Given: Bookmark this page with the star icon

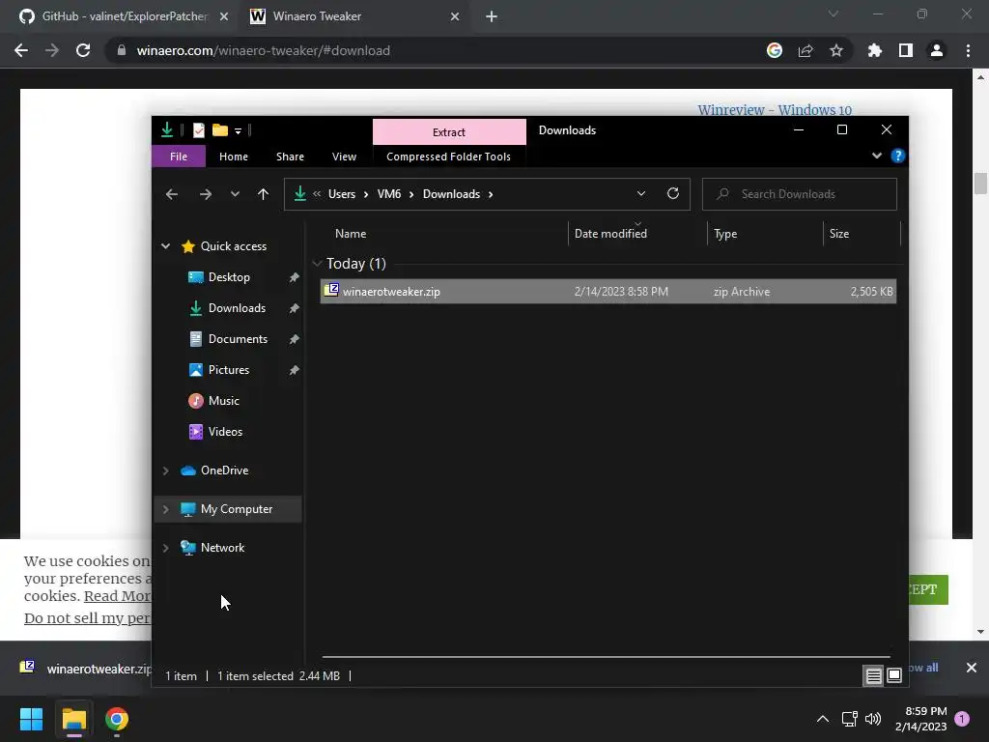Looking at the screenshot, I should pyautogui.click(x=836, y=50).
